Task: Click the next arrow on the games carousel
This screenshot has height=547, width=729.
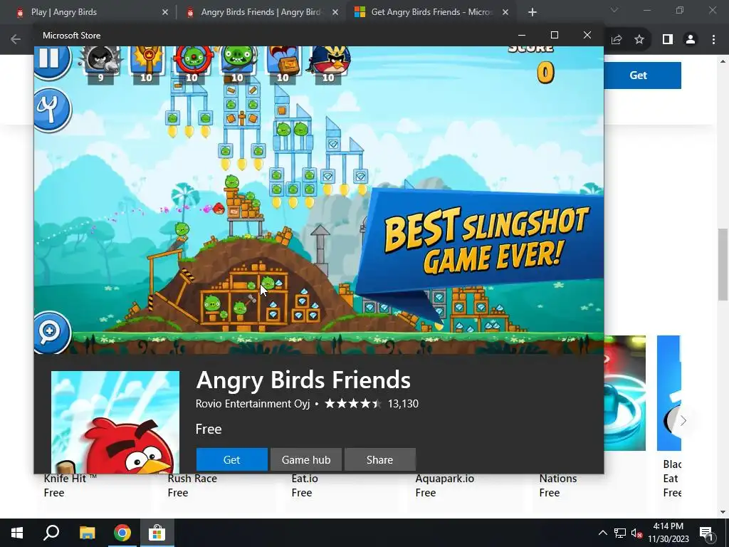Action: (683, 421)
